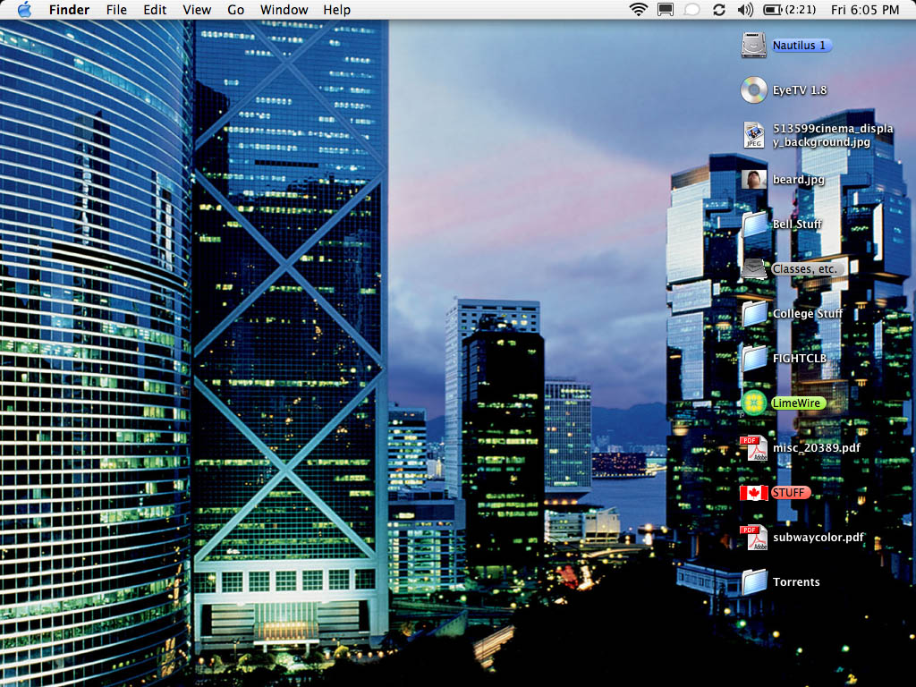Click the 513599cinema_display_background.jpg filename

(x=833, y=135)
